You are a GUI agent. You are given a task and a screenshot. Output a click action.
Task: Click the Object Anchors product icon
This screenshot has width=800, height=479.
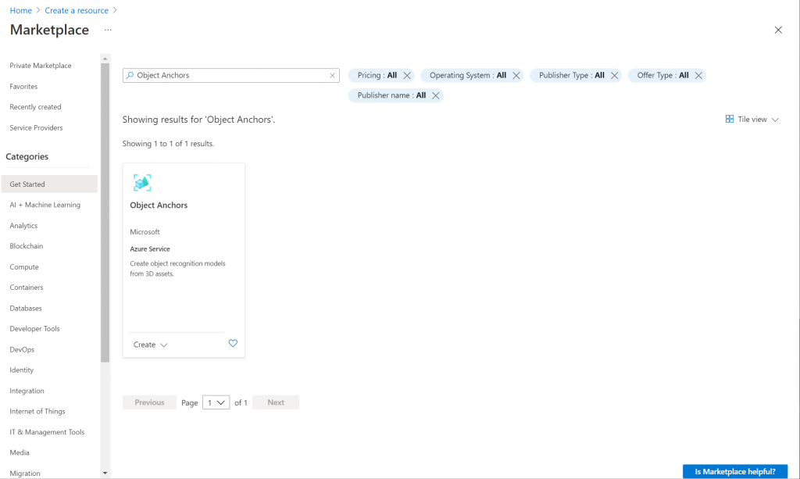point(142,182)
